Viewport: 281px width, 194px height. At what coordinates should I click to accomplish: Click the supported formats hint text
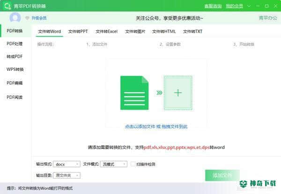(156, 147)
